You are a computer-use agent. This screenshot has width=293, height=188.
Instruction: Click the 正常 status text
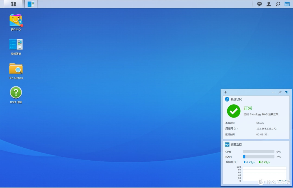pyautogui.click(x=248, y=108)
